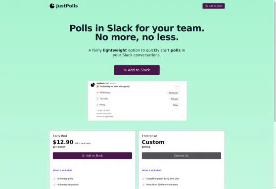The image size is (276, 189).
Task: Click checkmark beside Everything from Early Bird plan
Action: 143,179
